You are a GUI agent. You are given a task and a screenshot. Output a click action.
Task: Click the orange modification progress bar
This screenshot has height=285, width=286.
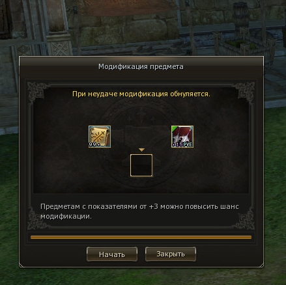click(141, 238)
